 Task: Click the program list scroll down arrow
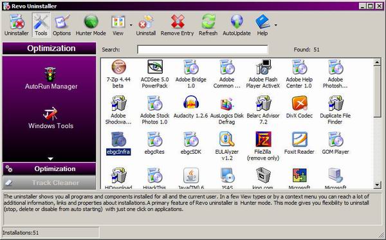coord(377,185)
